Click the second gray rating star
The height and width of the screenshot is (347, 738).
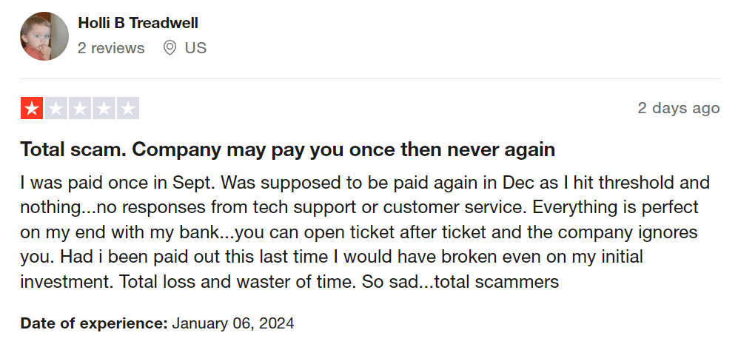click(x=56, y=109)
